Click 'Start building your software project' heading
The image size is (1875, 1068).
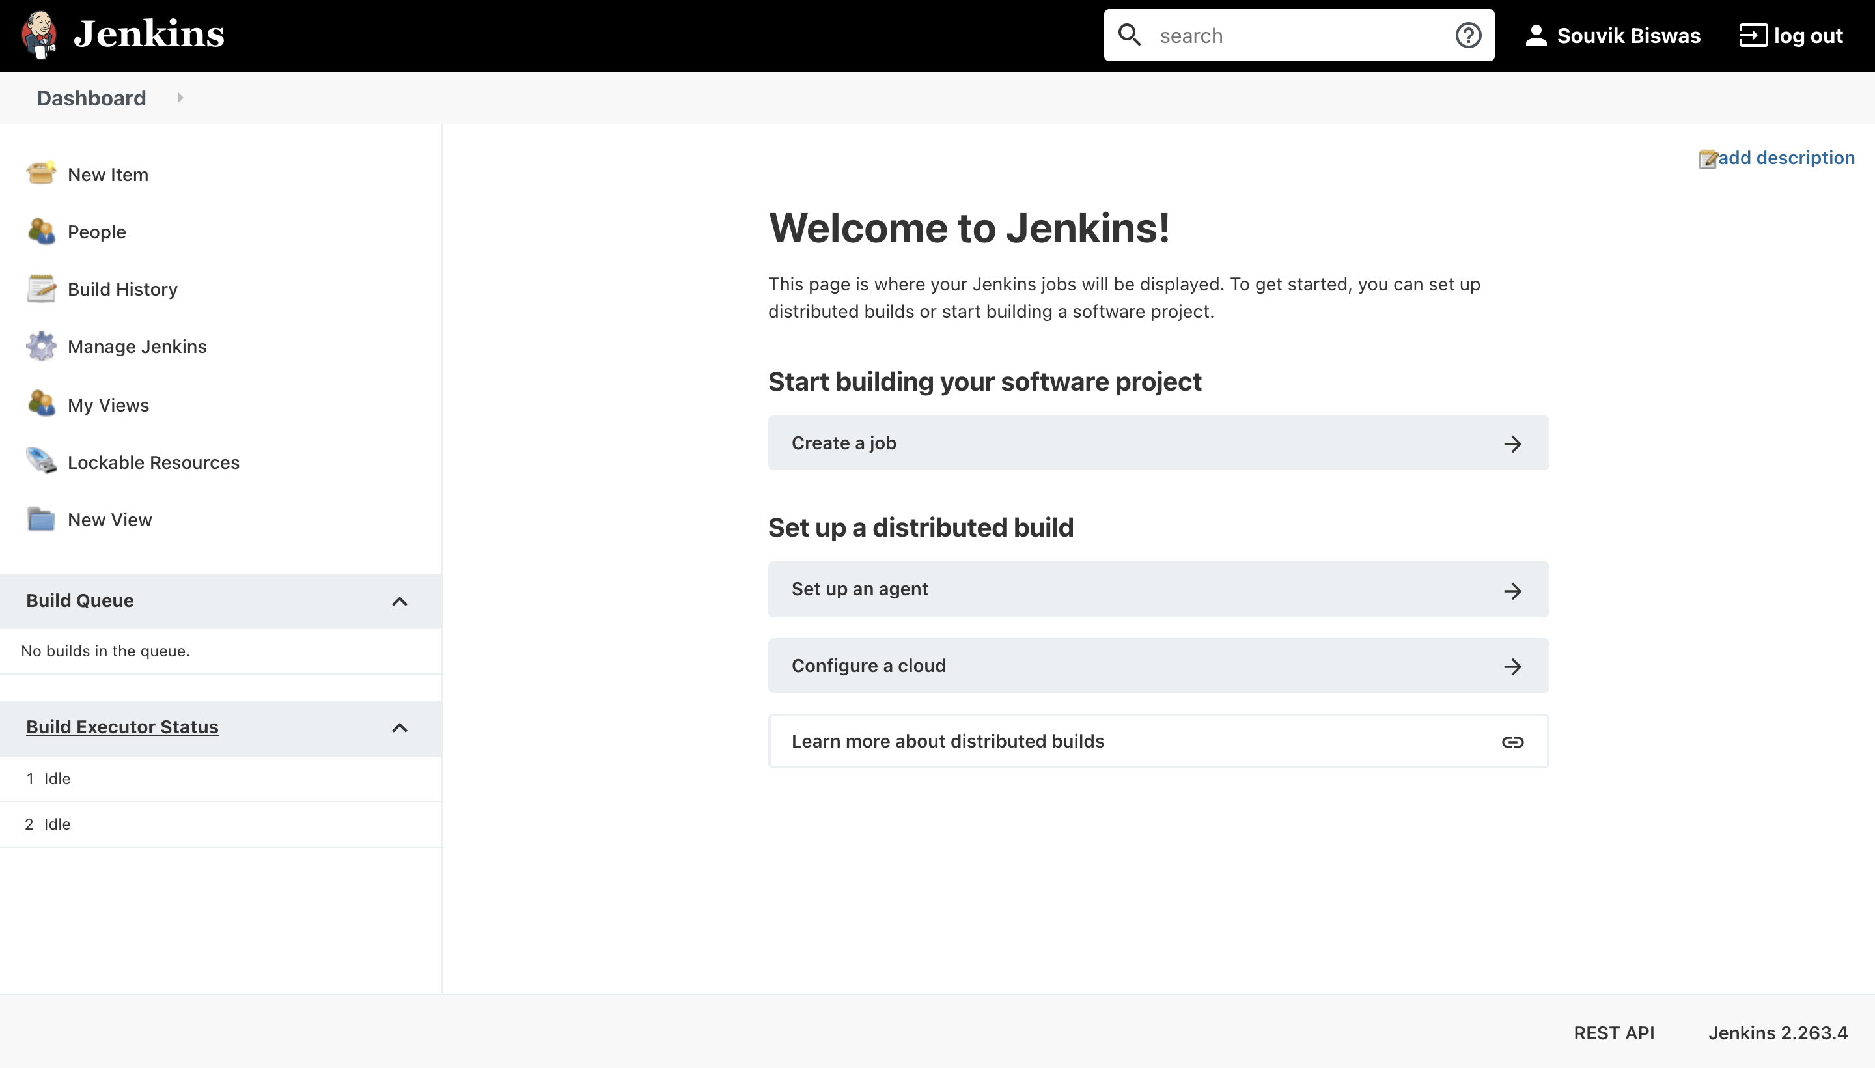coord(985,382)
